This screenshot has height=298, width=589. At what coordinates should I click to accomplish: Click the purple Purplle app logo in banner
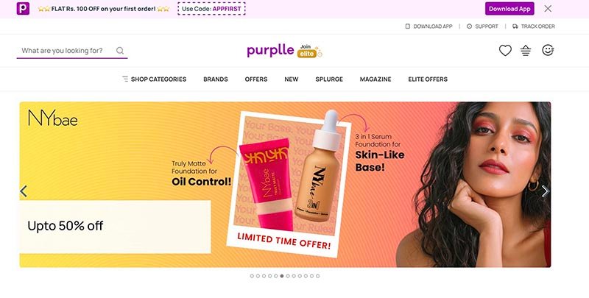coord(23,8)
